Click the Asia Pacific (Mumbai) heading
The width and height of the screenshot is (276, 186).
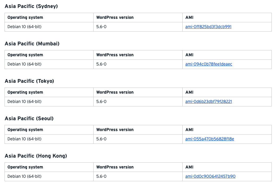click(x=32, y=44)
